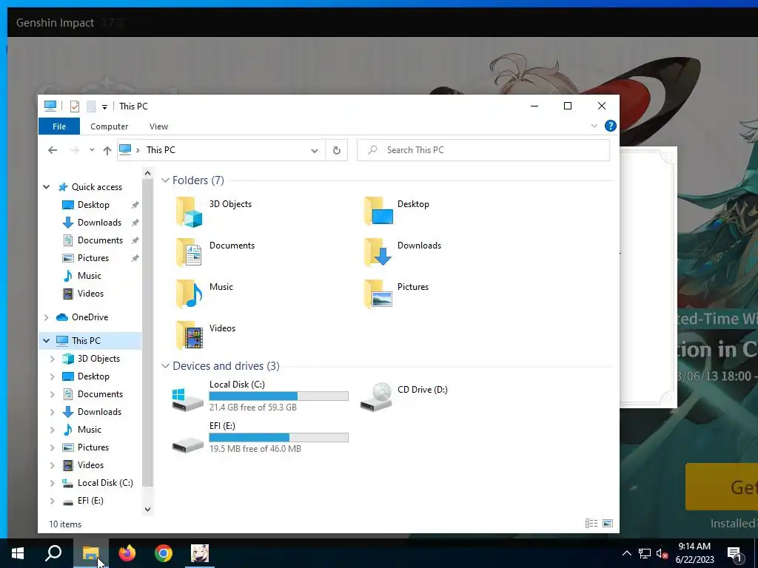Click the Properties quick access toolbar icon

(x=75, y=106)
